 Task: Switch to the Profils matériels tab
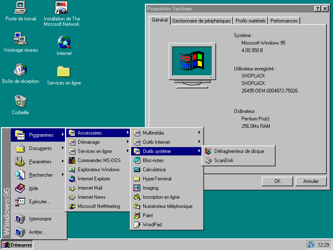point(251,21)
